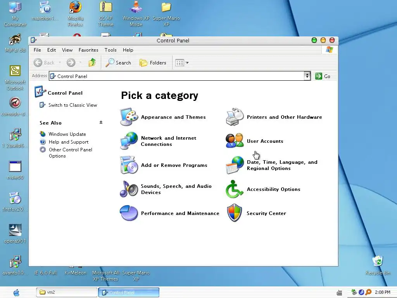Open Back button history dropdown arrow
Image resolution: width=397 pixels, height=298 pixels.
pos(60,62)
